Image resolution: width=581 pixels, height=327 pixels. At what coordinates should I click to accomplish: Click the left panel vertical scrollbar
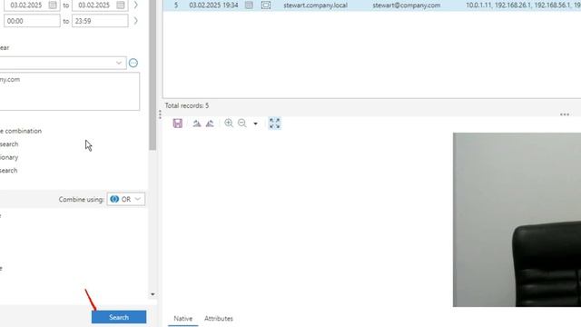click(153, 74)
